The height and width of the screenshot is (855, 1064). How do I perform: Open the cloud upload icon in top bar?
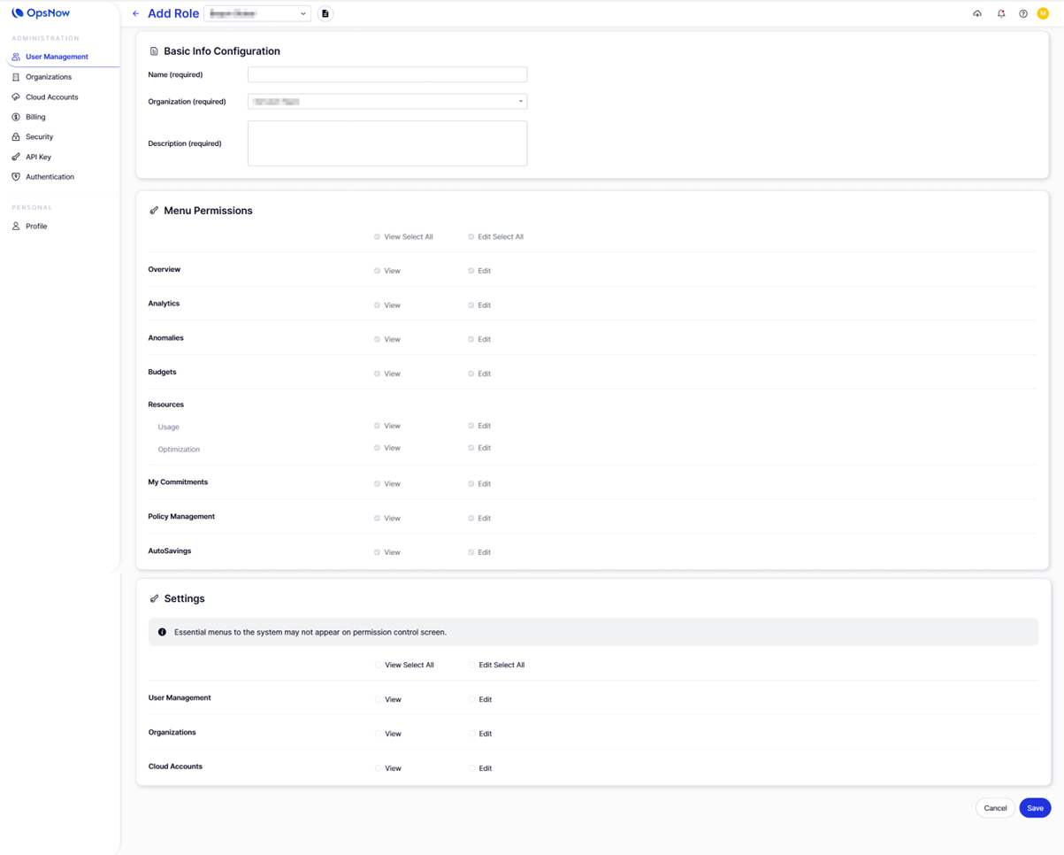coord(977,14)
